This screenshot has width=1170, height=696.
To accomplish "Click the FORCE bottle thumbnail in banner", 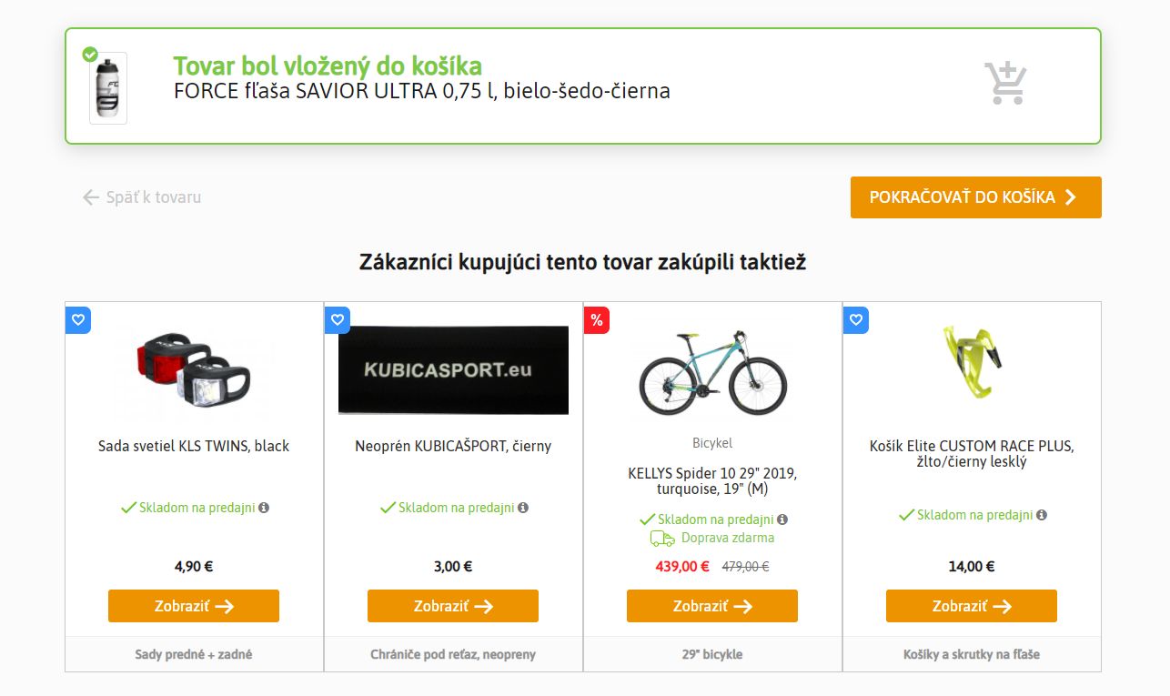I will 108,88.
